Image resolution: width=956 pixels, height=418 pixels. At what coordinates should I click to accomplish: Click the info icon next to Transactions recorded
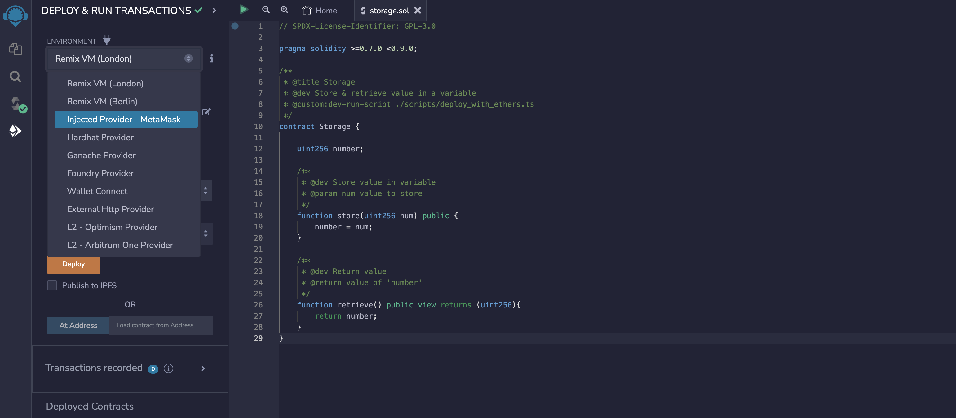click(169, 368)
